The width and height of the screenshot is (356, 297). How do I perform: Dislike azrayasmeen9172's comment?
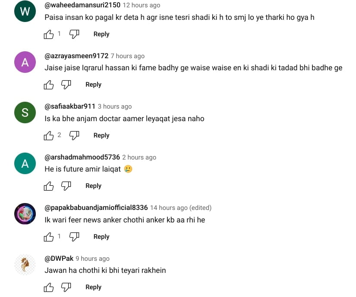tap(66, 85)
